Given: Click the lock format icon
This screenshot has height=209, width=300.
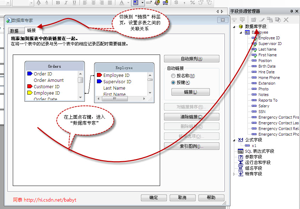Looking at the screenshot, I should (157, 2).
